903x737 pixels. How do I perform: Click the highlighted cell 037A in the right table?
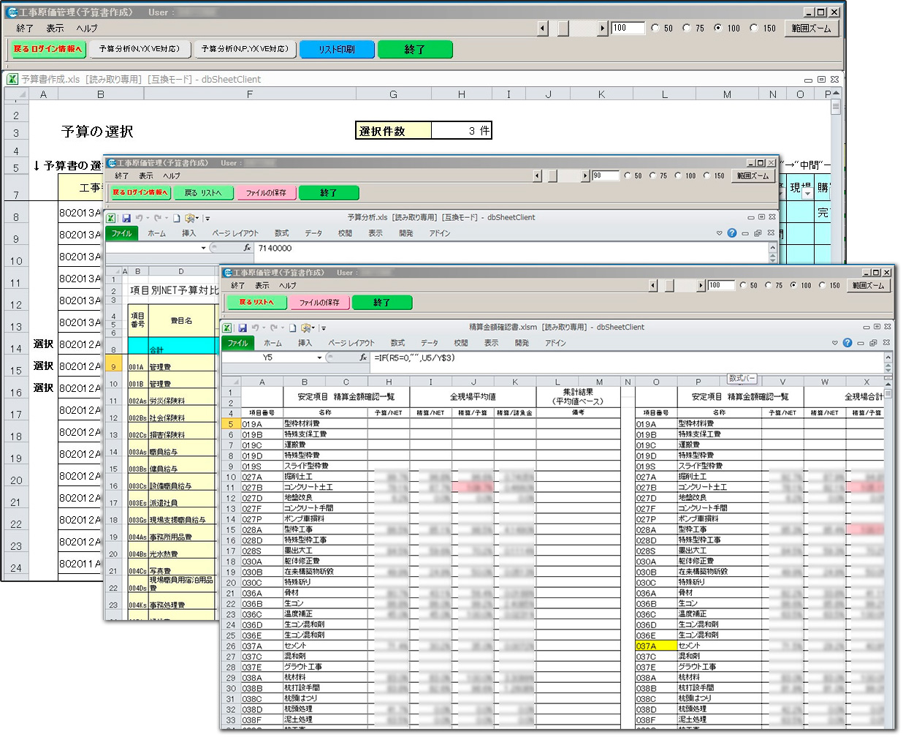pos(656,646)
